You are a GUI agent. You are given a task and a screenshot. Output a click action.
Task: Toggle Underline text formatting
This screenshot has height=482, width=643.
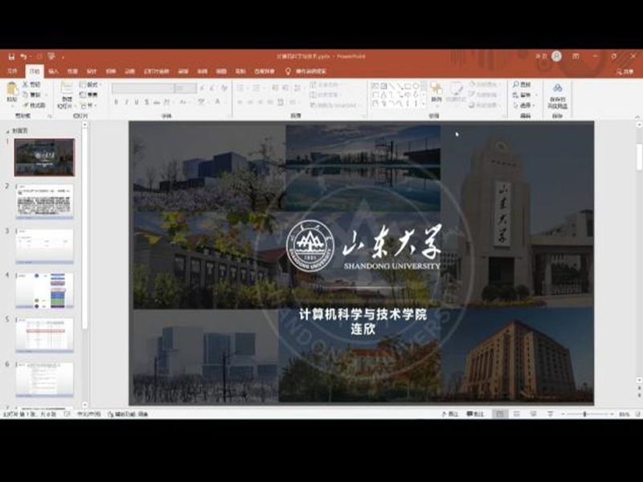tap(137, 102)
